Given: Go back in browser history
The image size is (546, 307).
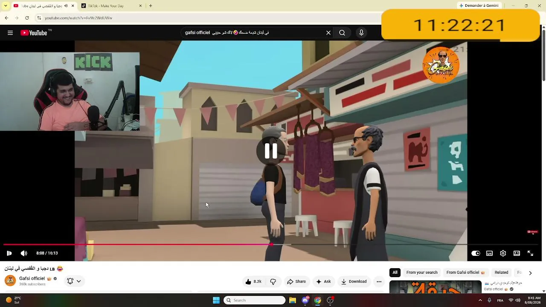Looking at the screenshot, I should (x=6, y=18).
